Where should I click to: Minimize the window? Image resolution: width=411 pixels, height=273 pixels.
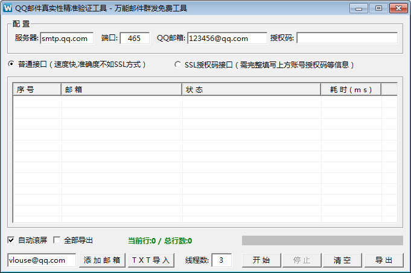pos(359,8)
